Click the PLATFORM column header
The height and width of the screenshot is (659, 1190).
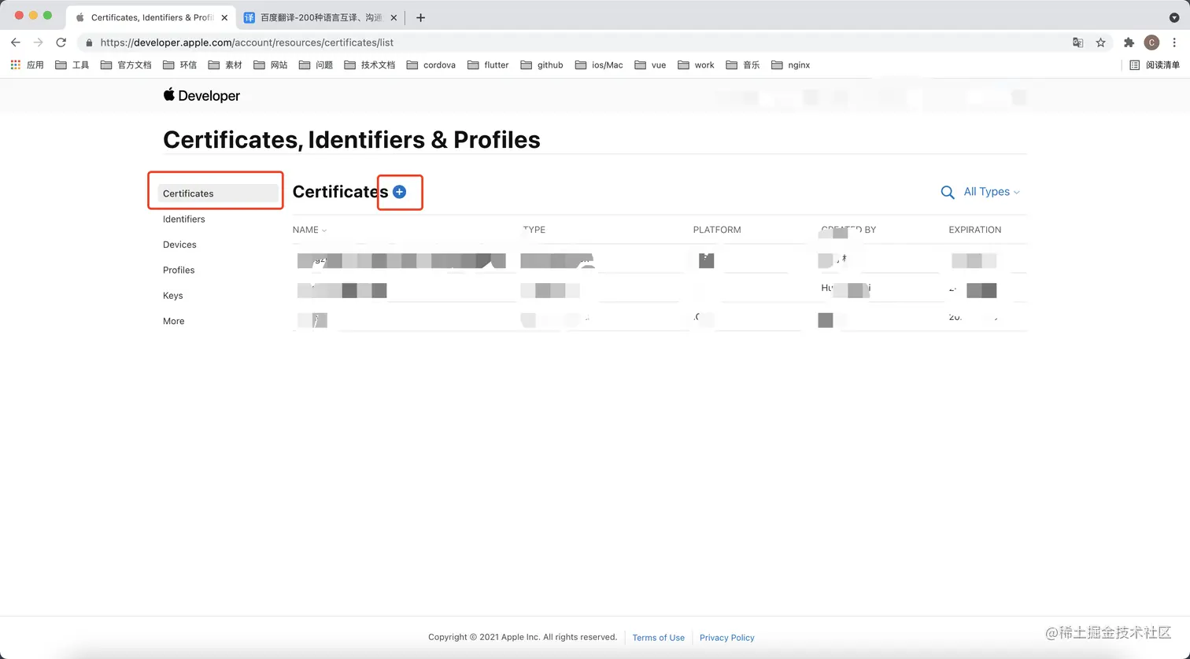pos(717,230)
